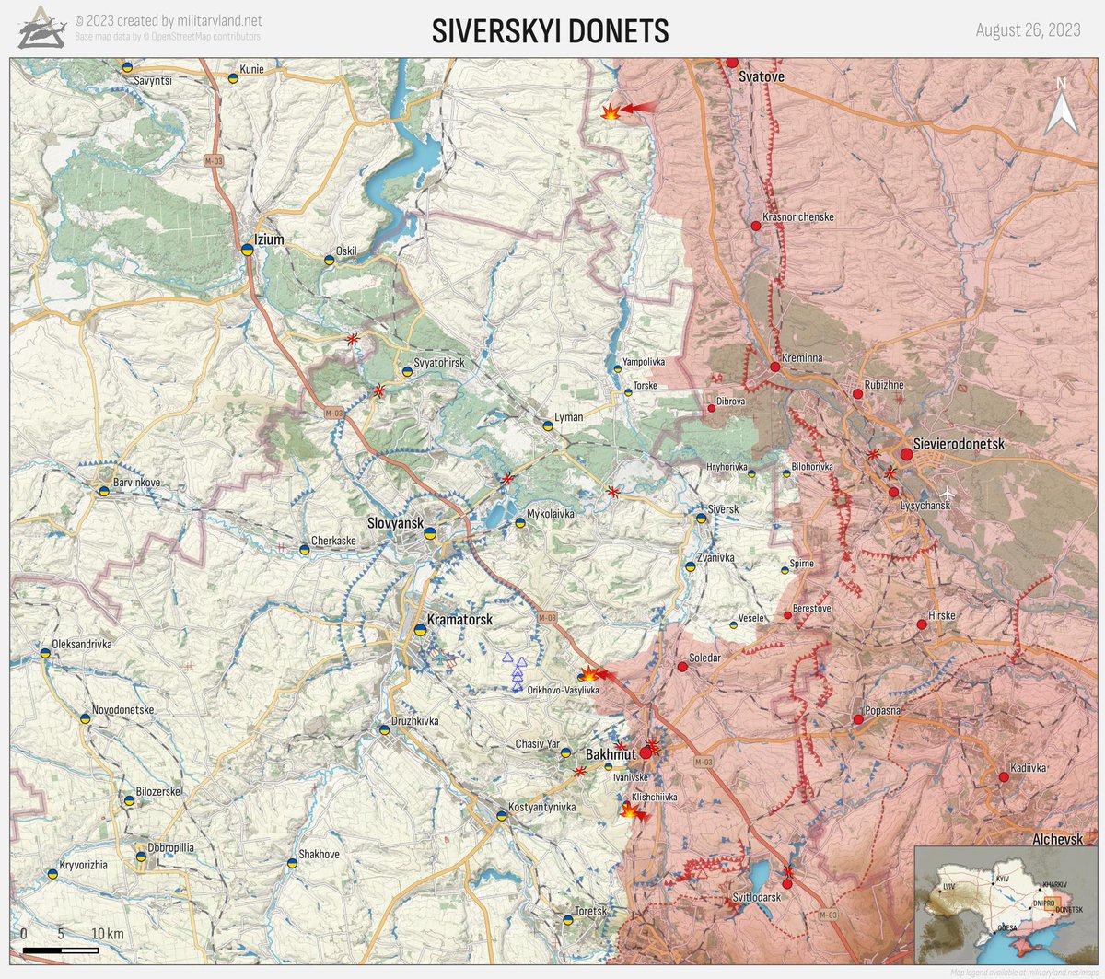Open the militaryland.net copyright credit

tap(169, 20)
